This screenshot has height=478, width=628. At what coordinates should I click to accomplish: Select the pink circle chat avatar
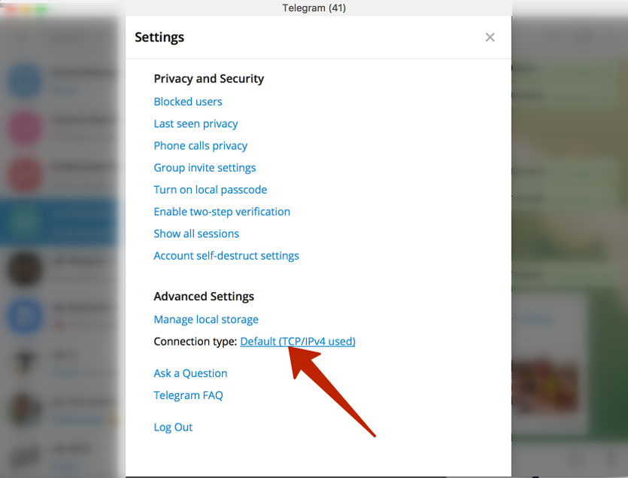point(25,128)
